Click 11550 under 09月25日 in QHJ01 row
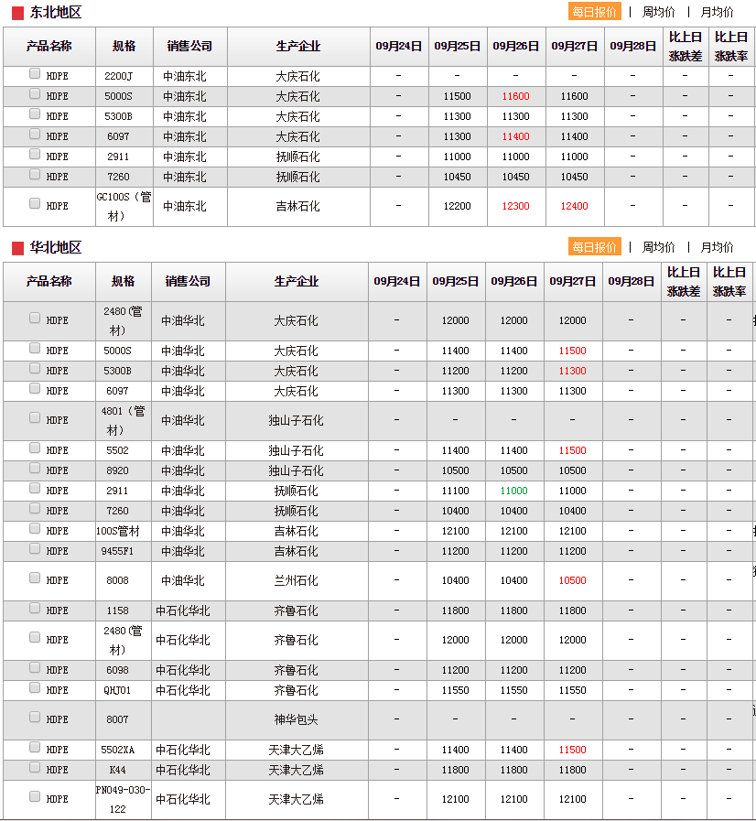This screenshot has height=821, width=756. (x=455, y=690)
